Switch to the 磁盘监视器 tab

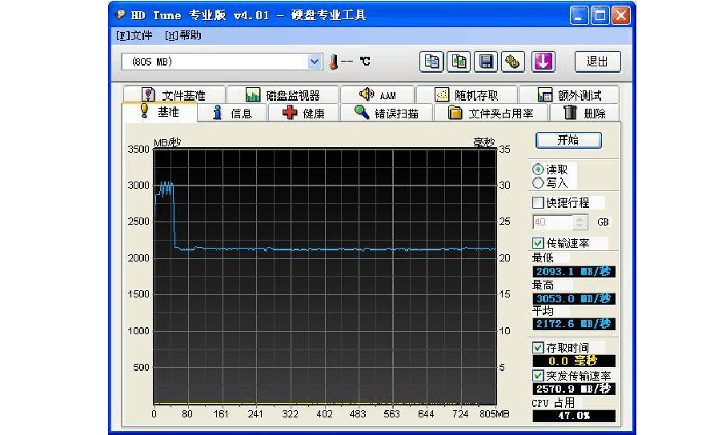[283, 95]
